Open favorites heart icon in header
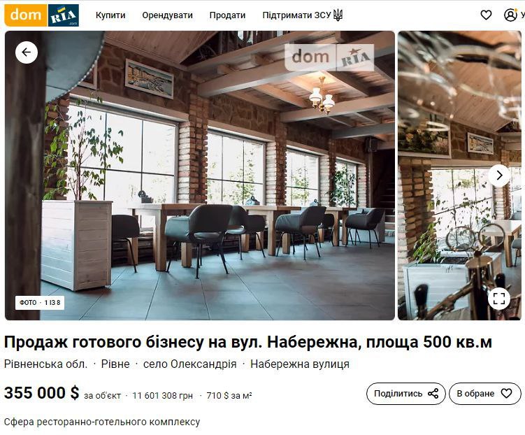The image size is (525, 435). pyautogui.click(x=486, y=15)
